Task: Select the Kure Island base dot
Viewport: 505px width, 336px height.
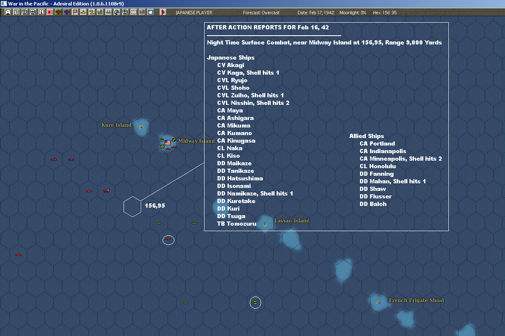Action: (141, 127)
